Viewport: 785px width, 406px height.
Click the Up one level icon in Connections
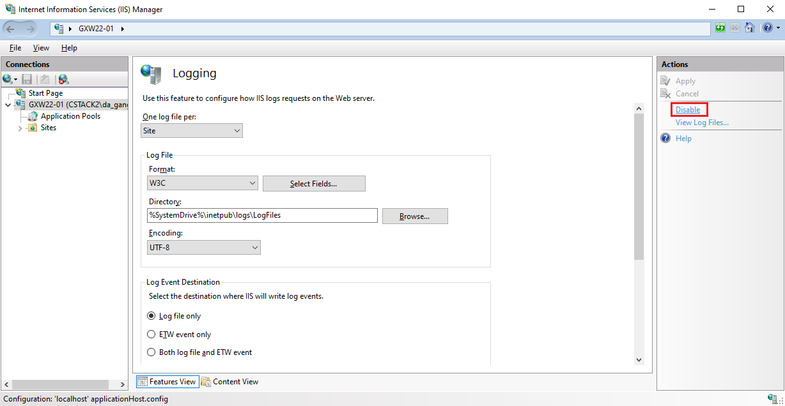44,79
